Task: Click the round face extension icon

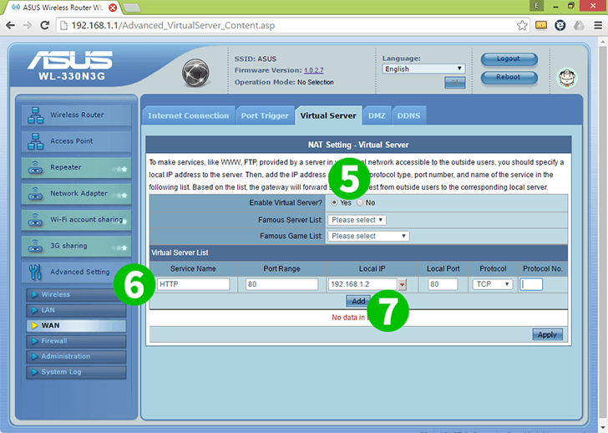Action: pyautogui.click(x=560, y=26)
